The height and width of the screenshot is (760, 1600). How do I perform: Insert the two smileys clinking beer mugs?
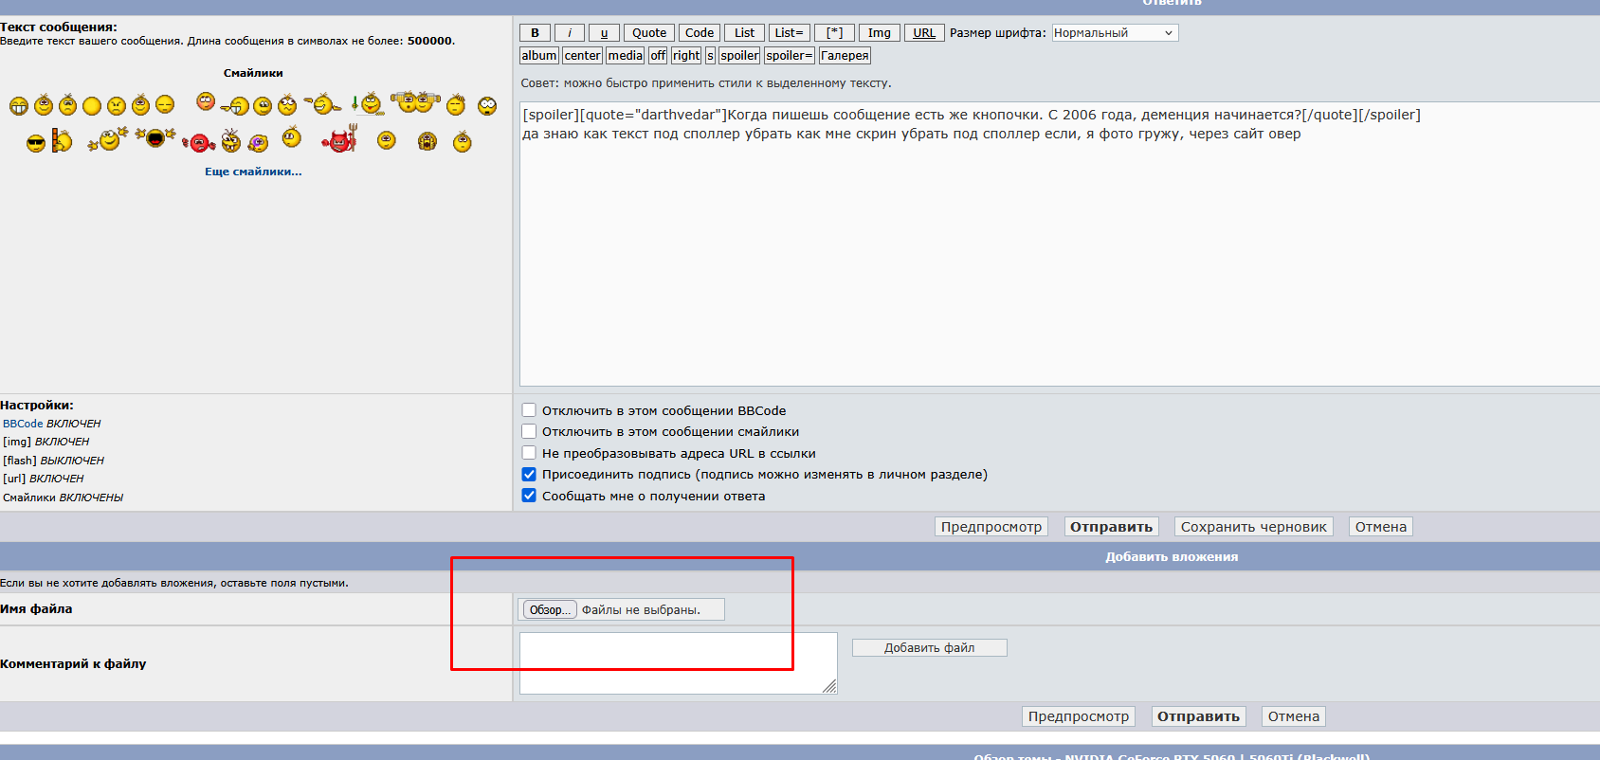415,101
